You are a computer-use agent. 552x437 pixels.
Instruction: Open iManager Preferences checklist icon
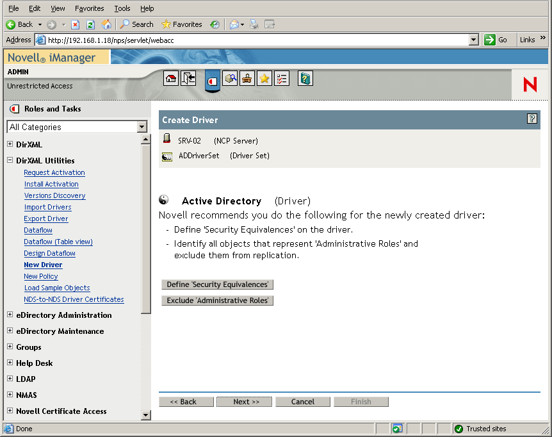point(281,78)
